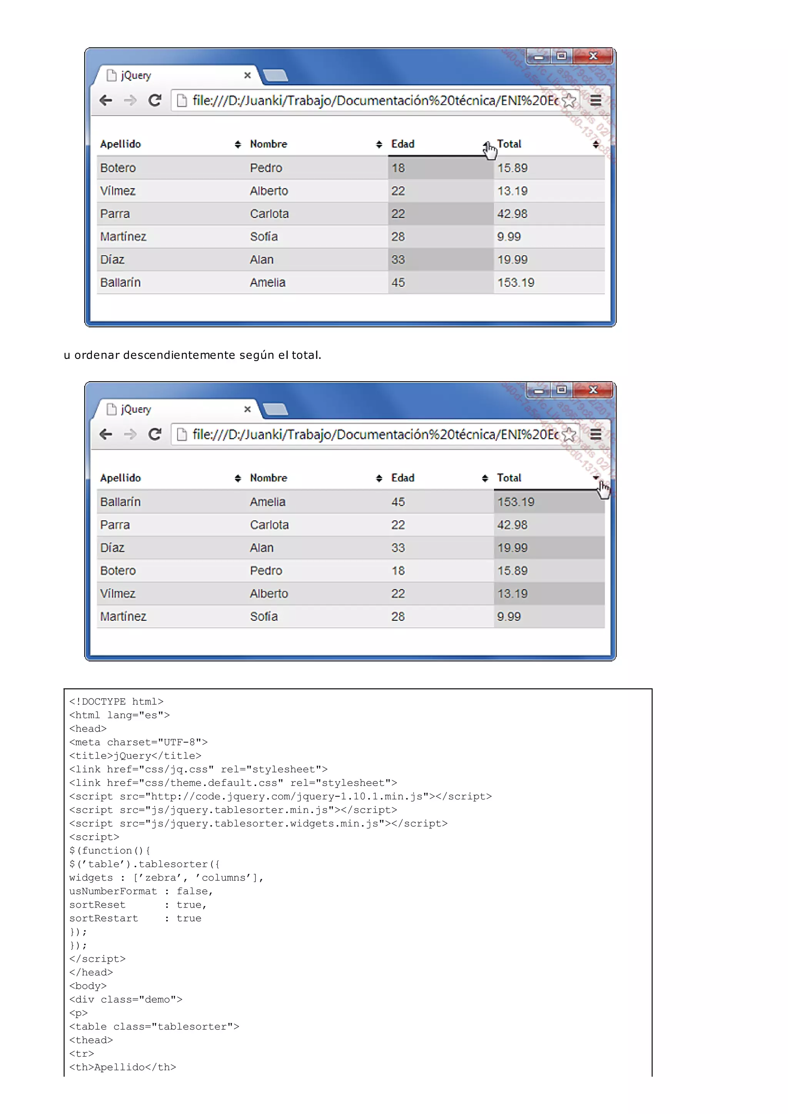Click the back arrow in the lower browser window
The height and width of the screenshot is (1114, 788).
tap(106, 434)
